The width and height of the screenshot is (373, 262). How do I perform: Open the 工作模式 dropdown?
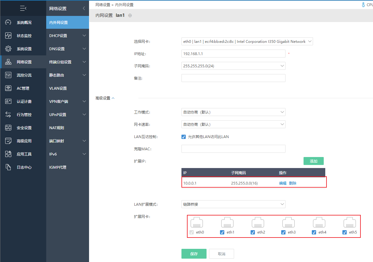(233, 112)
